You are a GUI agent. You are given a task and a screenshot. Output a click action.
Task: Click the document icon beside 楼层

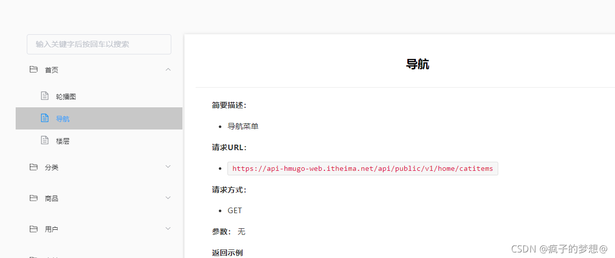(x=45, y=140)
